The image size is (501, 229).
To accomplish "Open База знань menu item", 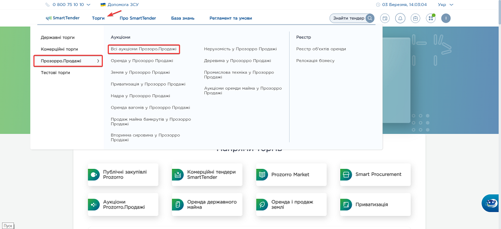I will [x=180, y=18].
